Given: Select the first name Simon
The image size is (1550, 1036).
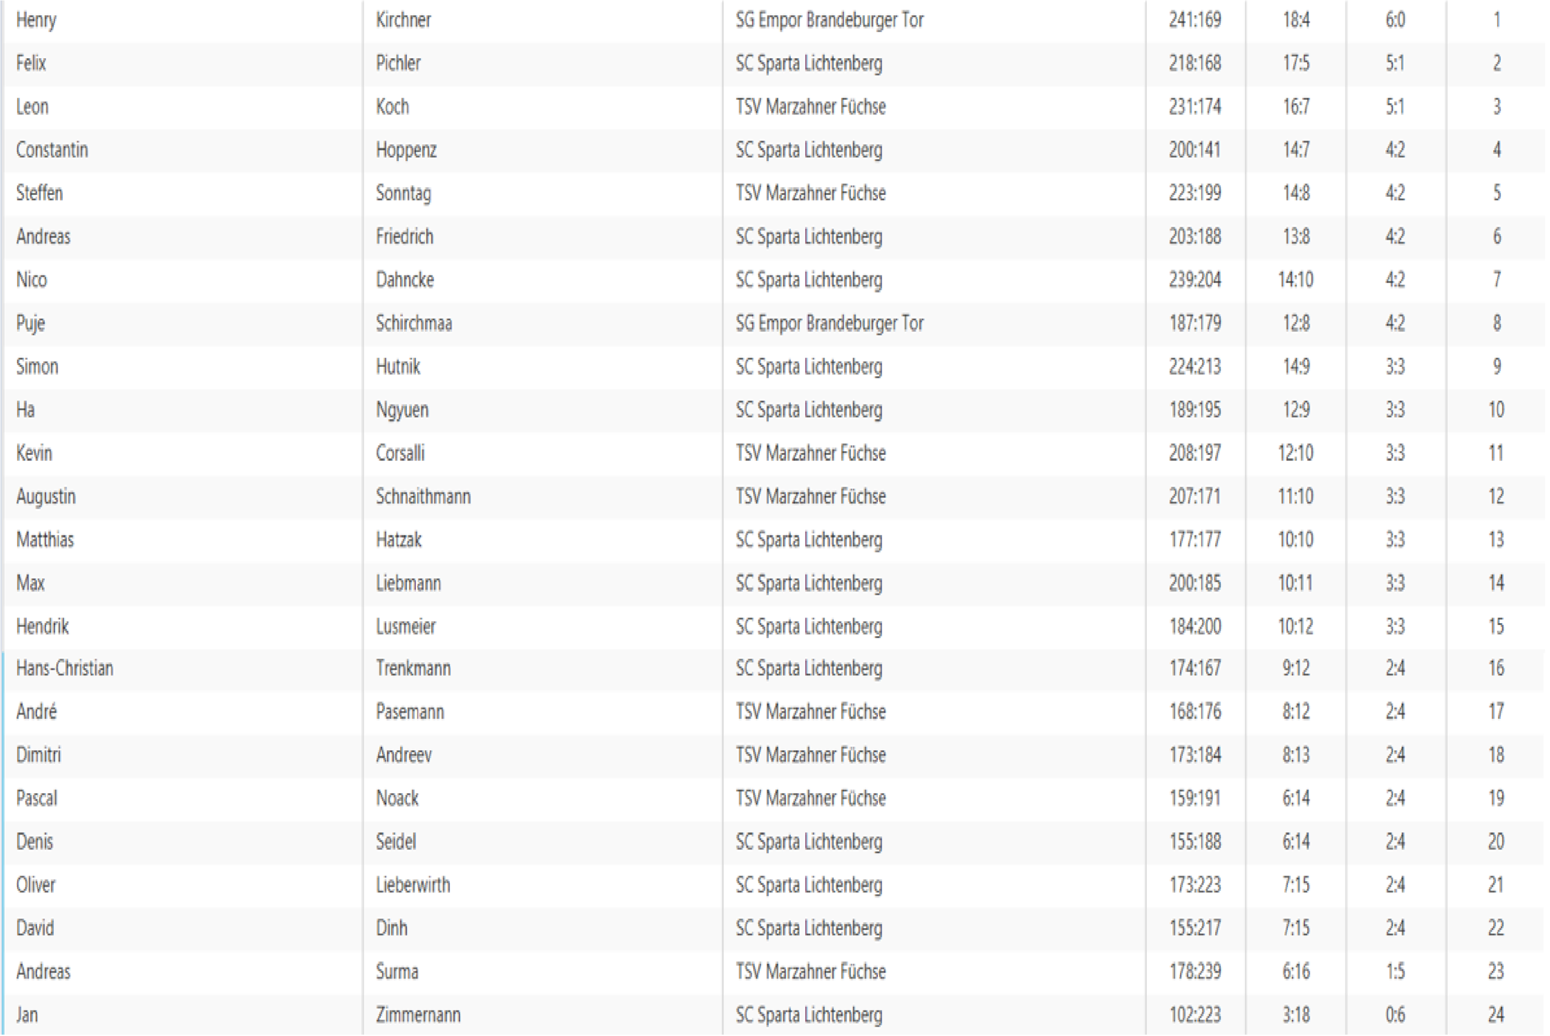Looking at the screenshot, I should pyautogui.click(x=37, y=366).
